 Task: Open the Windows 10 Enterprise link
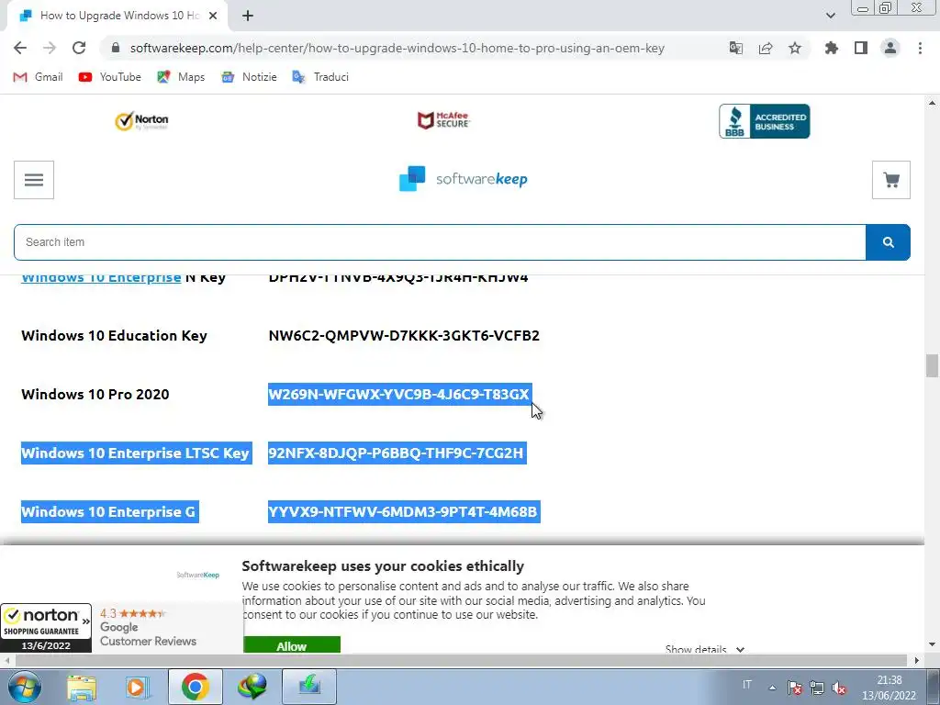(101, 278)
